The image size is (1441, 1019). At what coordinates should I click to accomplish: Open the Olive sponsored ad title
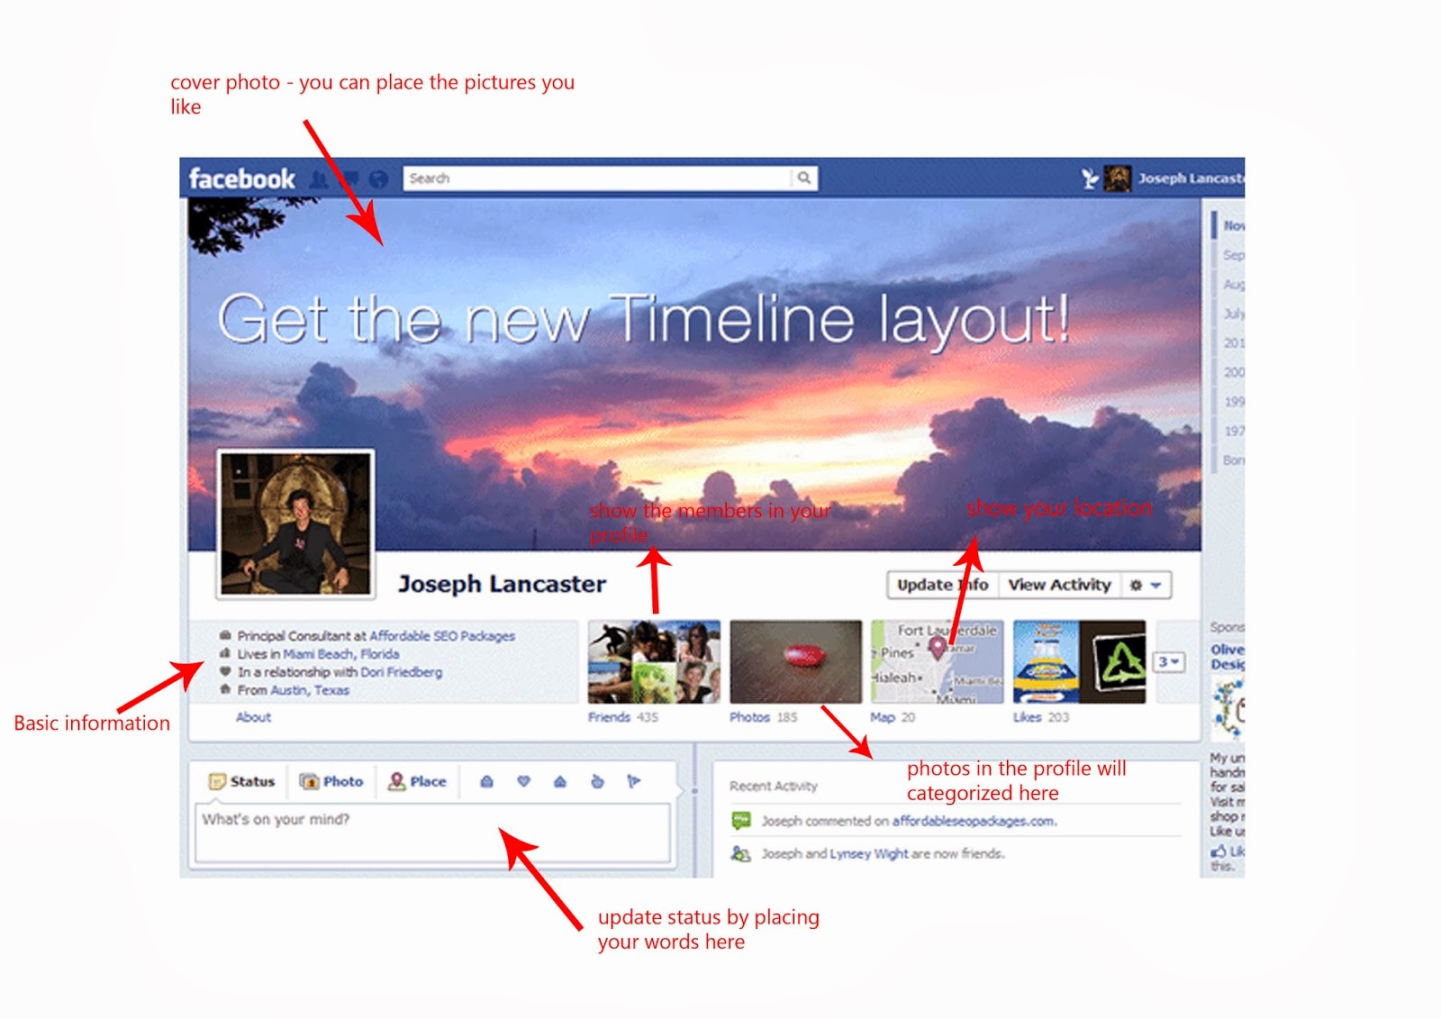click(1228, 657)
